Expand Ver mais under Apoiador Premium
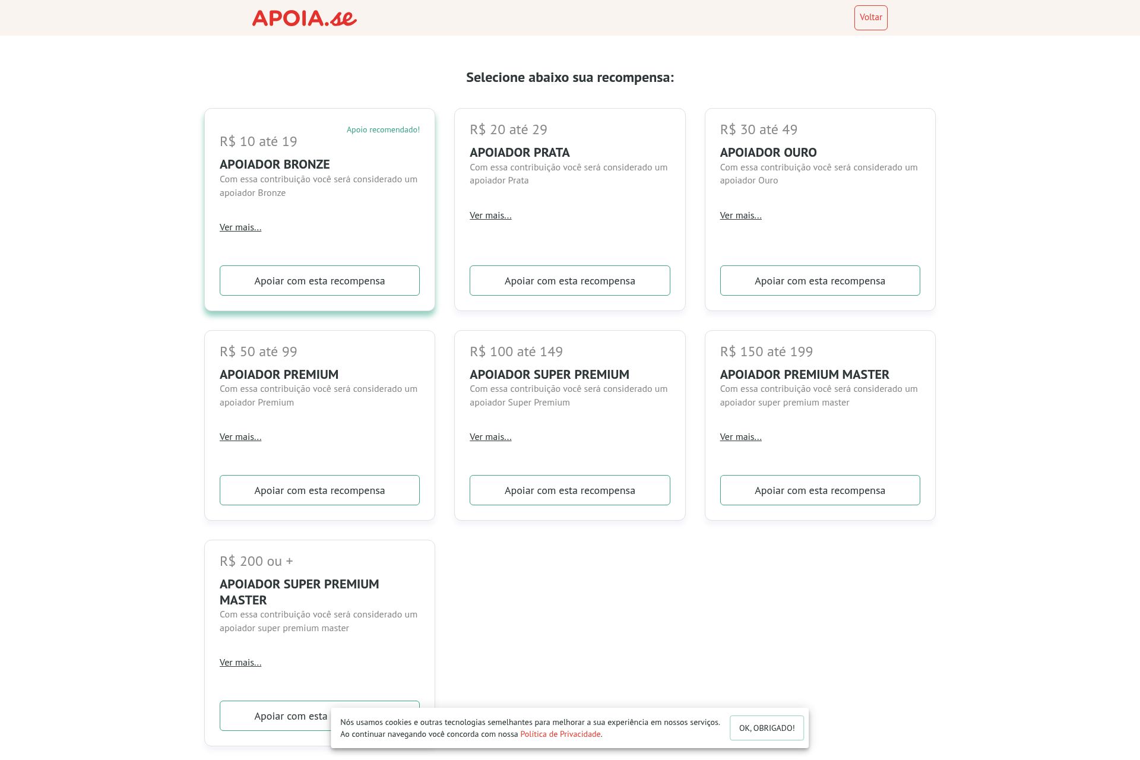This screenshot has height=760, width=1140. point(240,437)
